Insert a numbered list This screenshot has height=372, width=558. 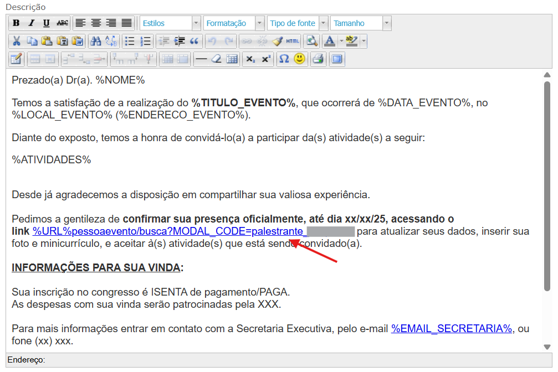(145, 41)
